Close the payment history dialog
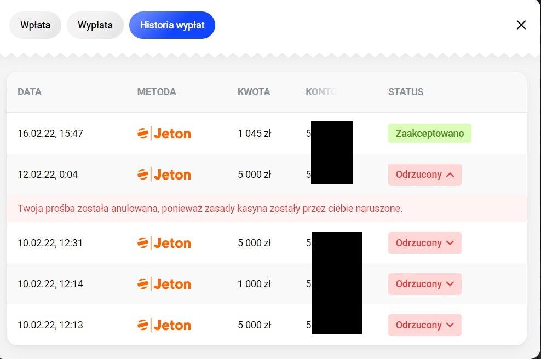 [521, 25]
